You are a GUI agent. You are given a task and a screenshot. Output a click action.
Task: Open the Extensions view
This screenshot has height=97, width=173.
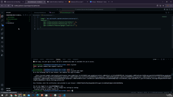pyautogui.click(x=2, y=33)
